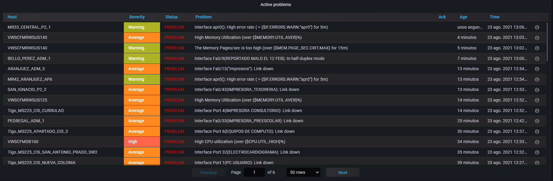Sort table by Host column
This screenshot has width=553, height=181.
[x=12, y=17]
